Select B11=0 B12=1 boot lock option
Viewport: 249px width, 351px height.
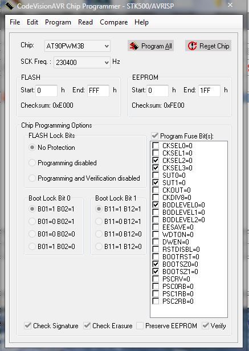[99, 222]
